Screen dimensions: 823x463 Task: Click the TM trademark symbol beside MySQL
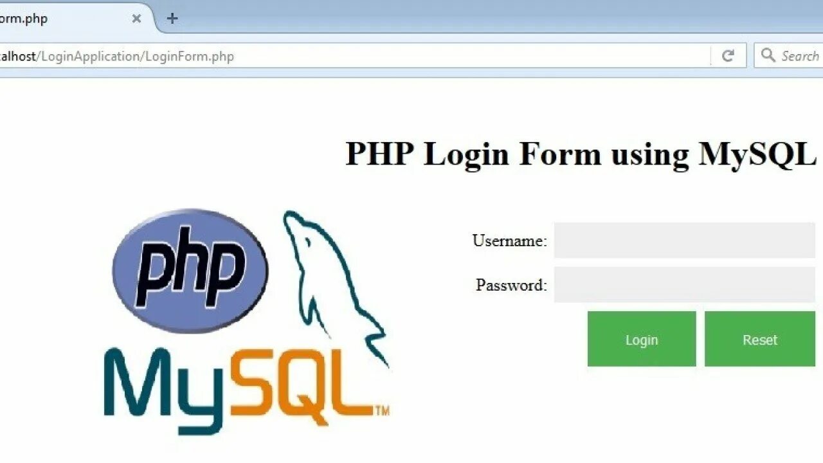[382, 411]
